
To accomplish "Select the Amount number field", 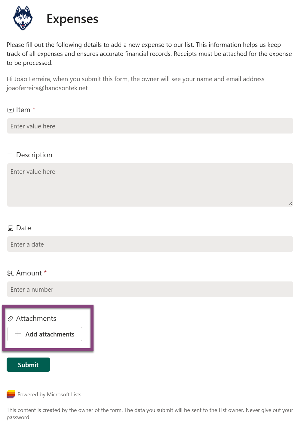I will [x=150, y=289].
